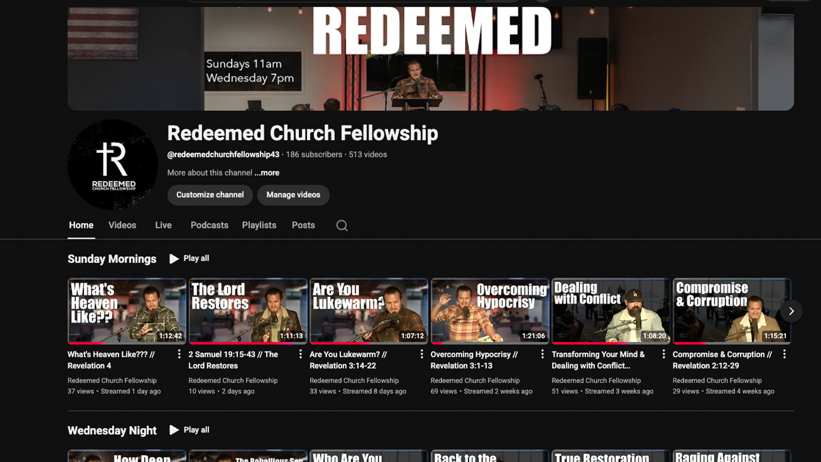Screen dimensions: 821x462
Task: Play all Wednesday Night videos
Action: point(189,430)
